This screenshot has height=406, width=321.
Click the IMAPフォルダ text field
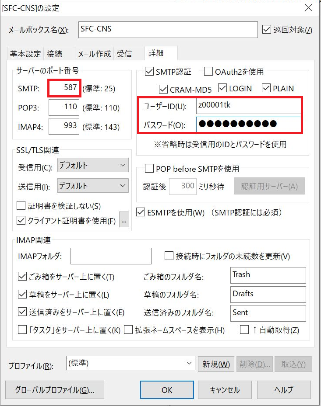(111, 256)
